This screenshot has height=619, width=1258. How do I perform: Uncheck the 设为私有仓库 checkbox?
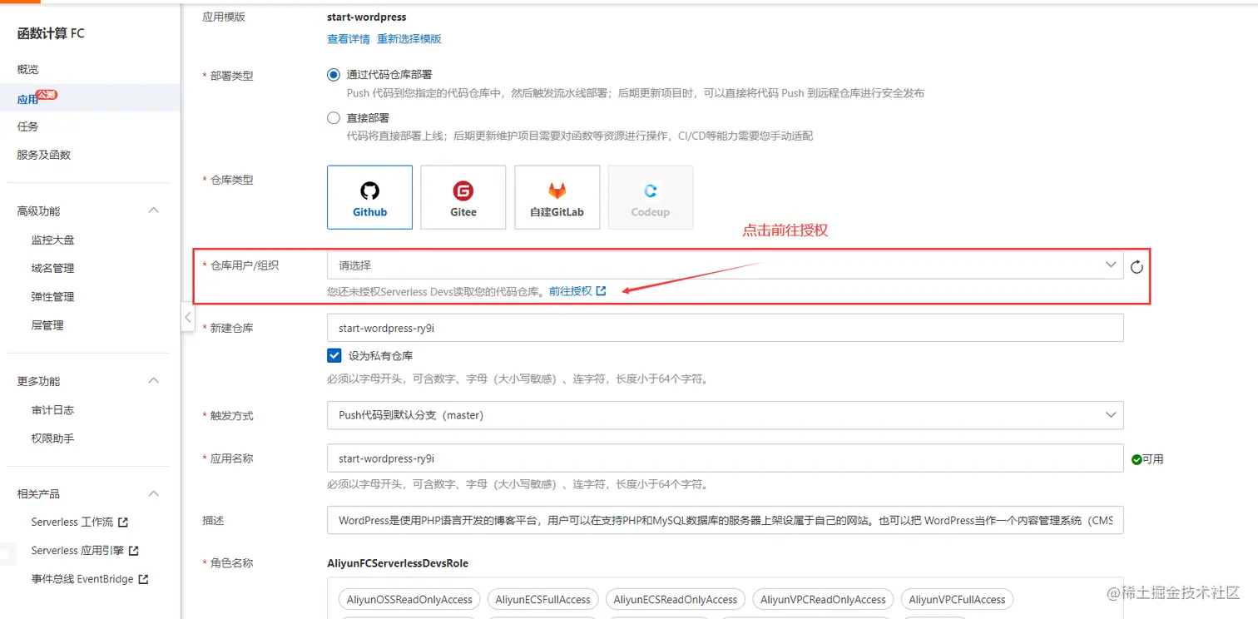(x=334, y=355)
